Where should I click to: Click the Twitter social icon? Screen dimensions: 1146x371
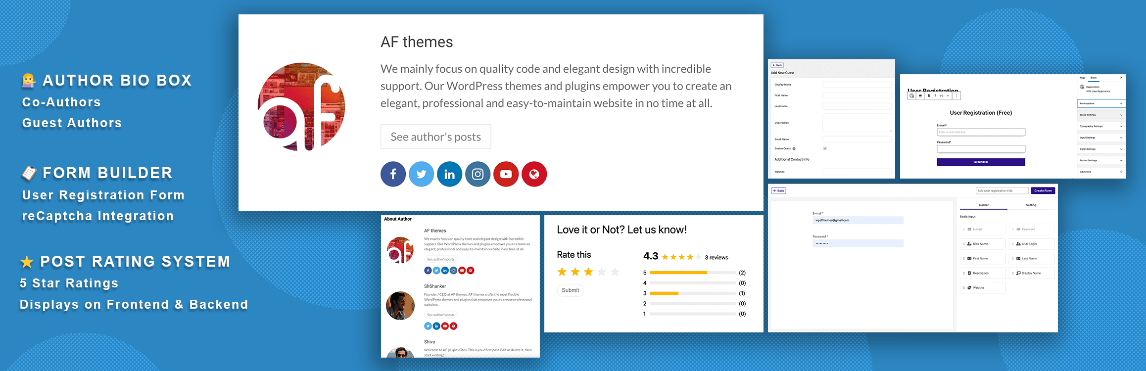(421, 174)
